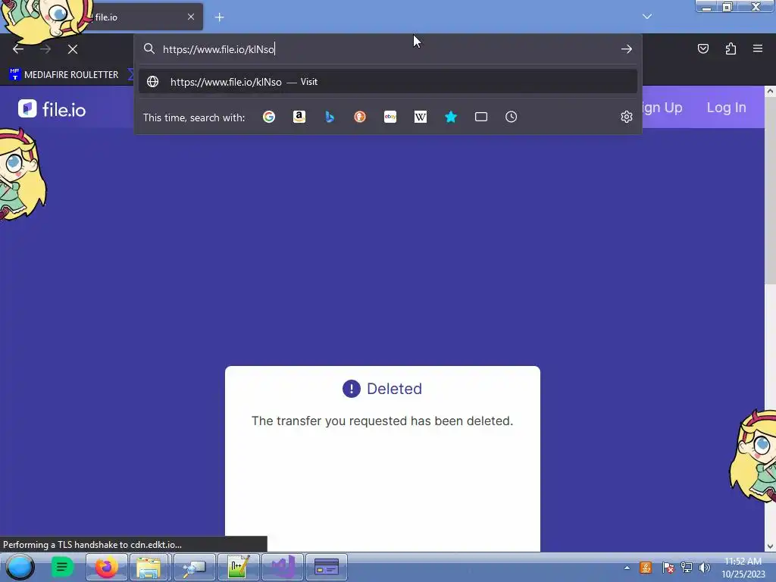
Task: Click the Firefox taskbar icon
Action: (106, 567)
